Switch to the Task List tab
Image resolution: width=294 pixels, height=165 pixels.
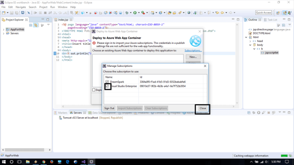pos(270,20)
